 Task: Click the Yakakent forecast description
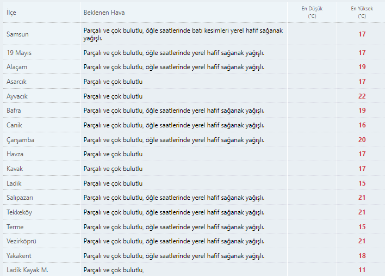[x=174, y=256]
